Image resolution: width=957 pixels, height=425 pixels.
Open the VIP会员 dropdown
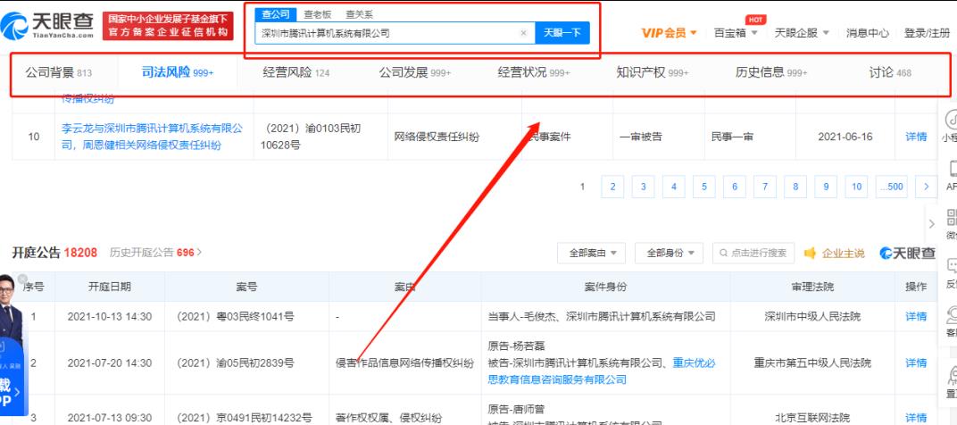(669, 33)
